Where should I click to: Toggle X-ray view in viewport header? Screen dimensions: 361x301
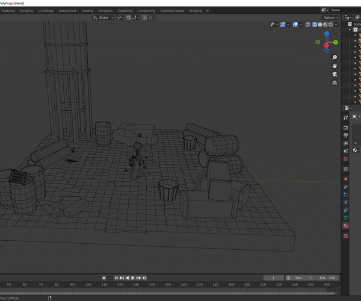tap(307, 25)
